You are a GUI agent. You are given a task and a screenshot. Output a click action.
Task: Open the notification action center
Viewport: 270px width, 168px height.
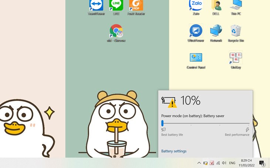point(261,163)
